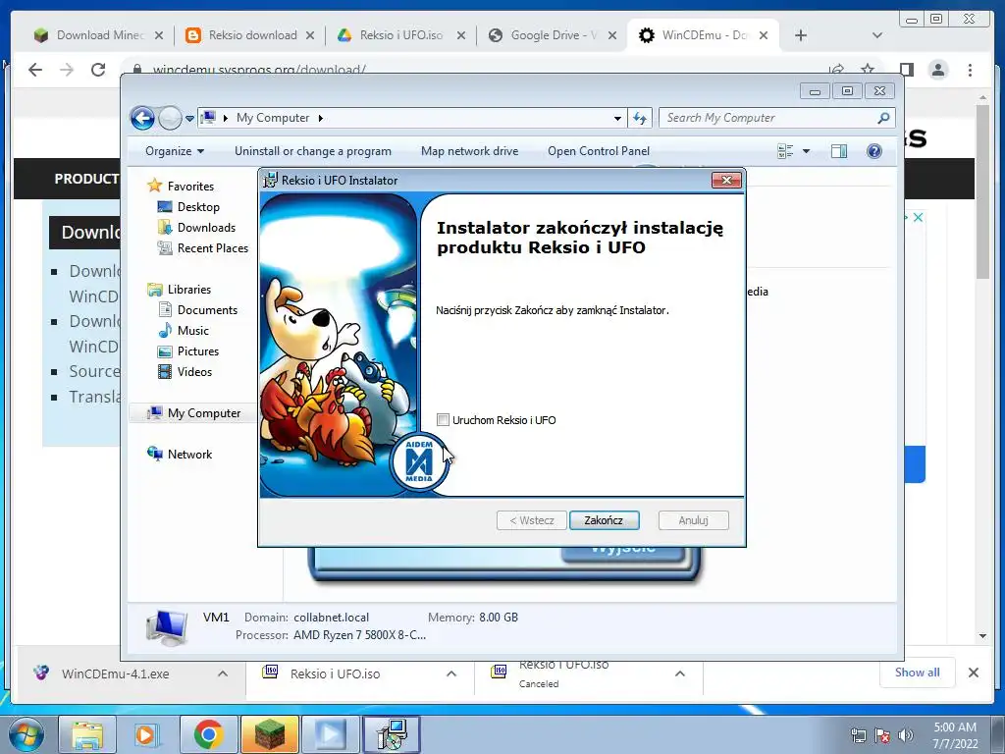Switch to the Google Drive Chrome tab
Screen dimensions: 1005x754
coord(553,35)
